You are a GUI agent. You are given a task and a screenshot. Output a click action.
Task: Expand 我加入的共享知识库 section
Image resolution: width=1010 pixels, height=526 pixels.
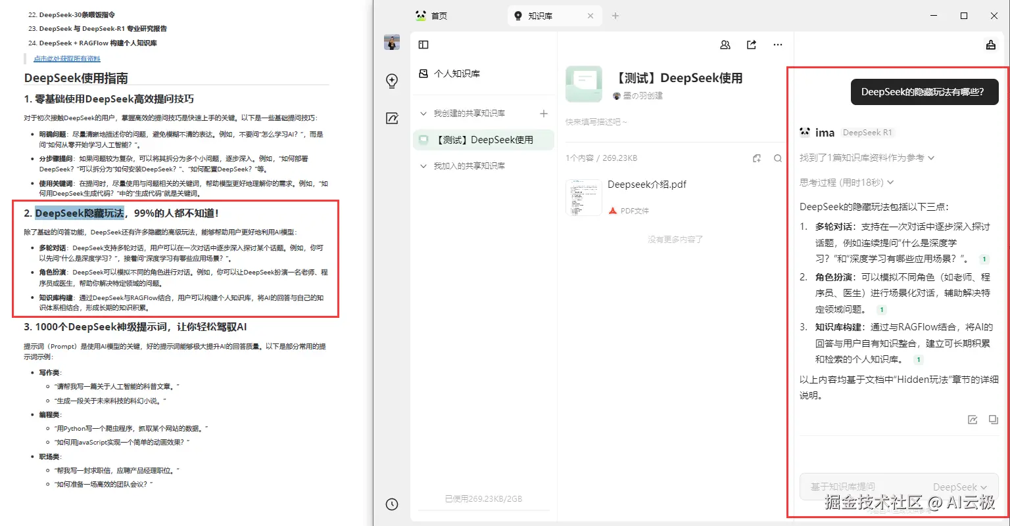423,166
